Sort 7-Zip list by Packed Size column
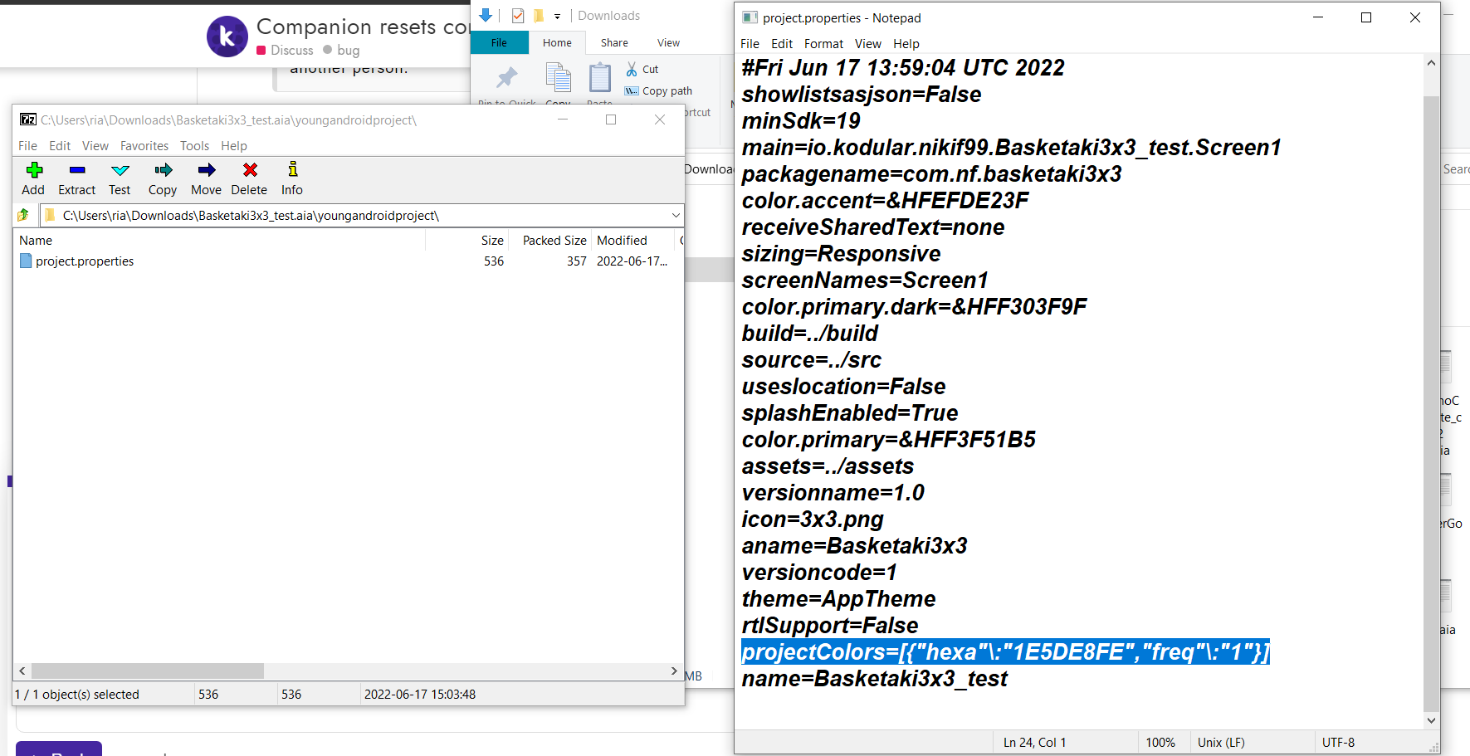 550,241
